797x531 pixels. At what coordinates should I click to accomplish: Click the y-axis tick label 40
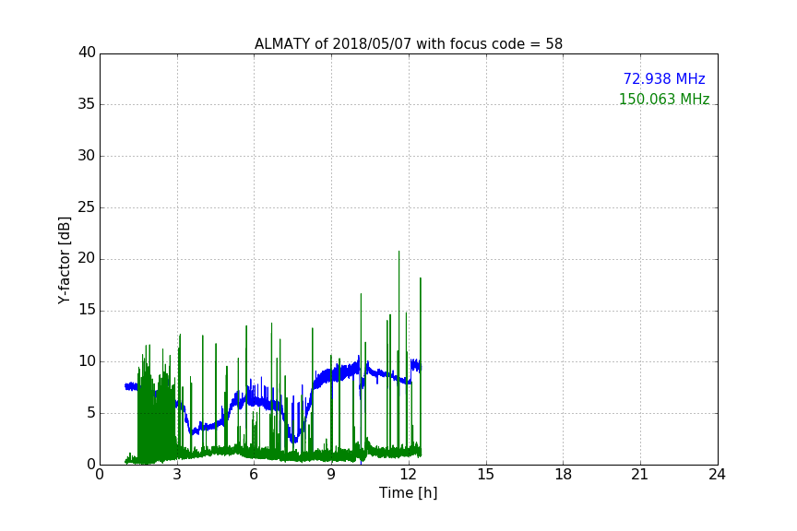[87, 53]
